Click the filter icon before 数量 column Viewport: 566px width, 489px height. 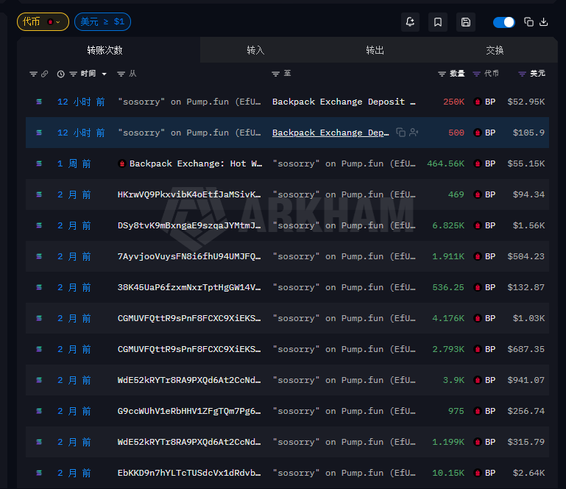(x=442, y=74)
